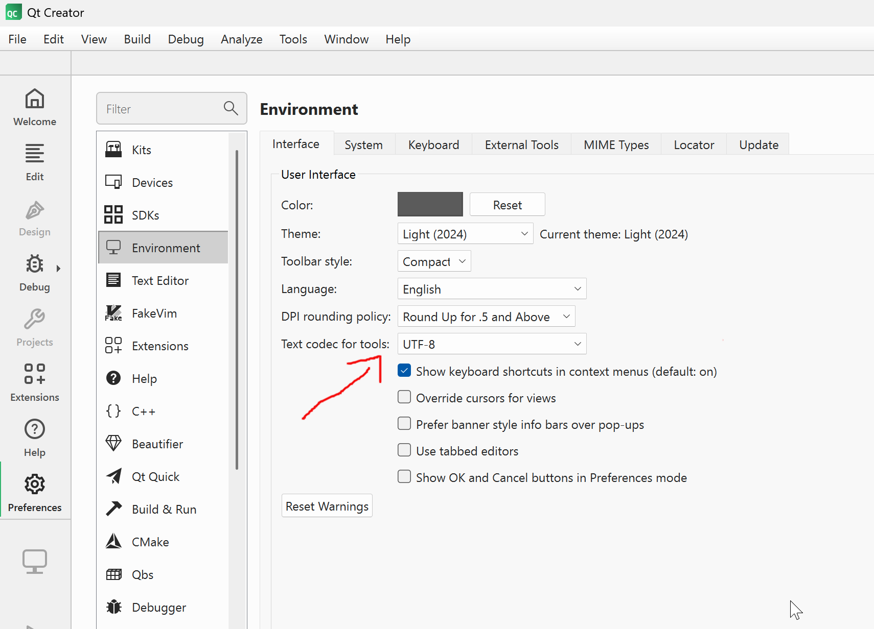
Task: Open the Devices settings page
Action: (x=113, y=182)
